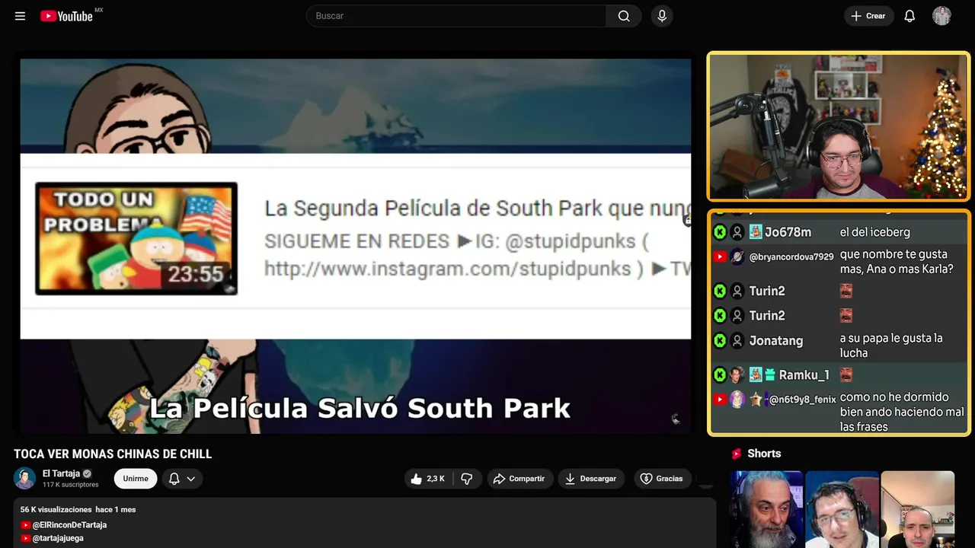Open the Short with the bearded man
Viewport: 975px width, 548px height.
pos(766,509)
